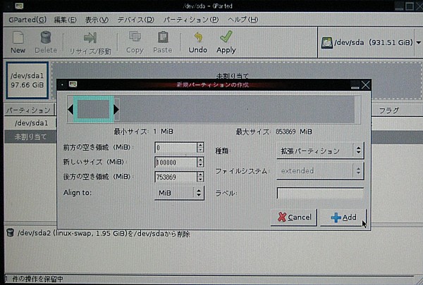This screenshot has height=285, width=423.
Task: Open the GParted(G) menu
Action: (27, 20)
